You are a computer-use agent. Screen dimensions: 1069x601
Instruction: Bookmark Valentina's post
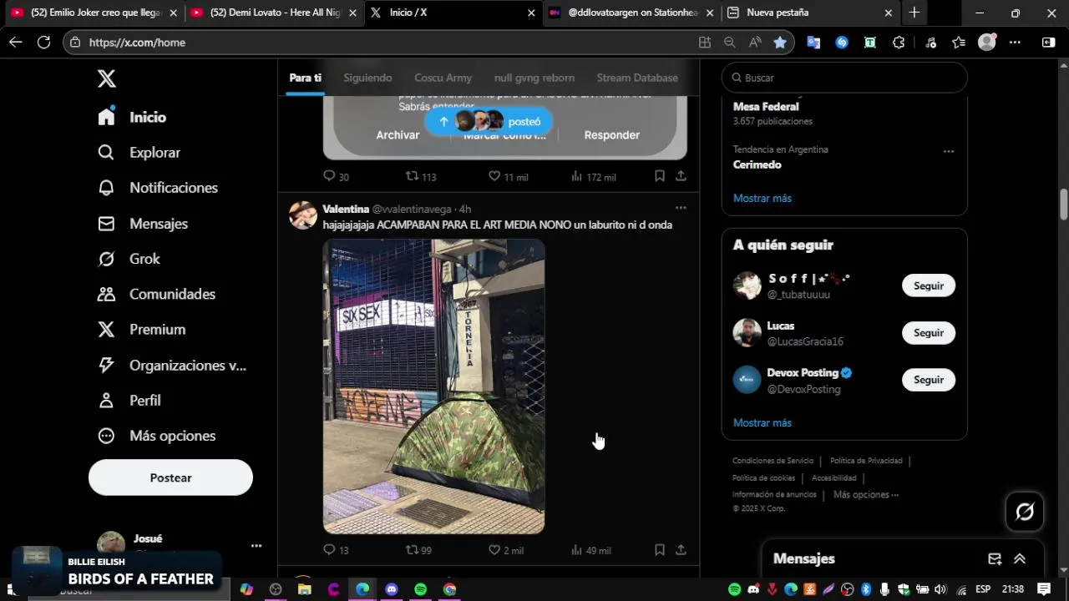(660, 550)
